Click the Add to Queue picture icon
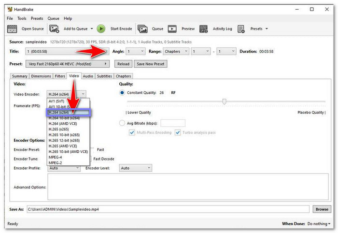The width and height of the screenshot is (338, 233). click(x=54, y=29)
